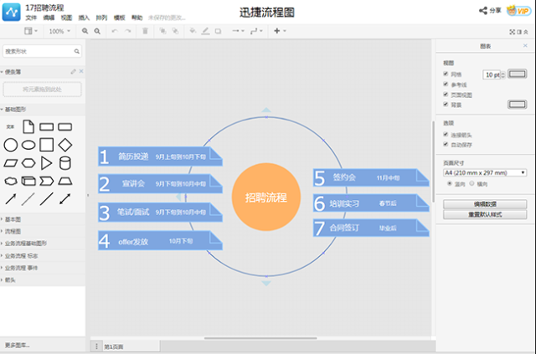
Task: Open the 排列 arrange menu
Action: pyautogui.click(x=101, y=18)
